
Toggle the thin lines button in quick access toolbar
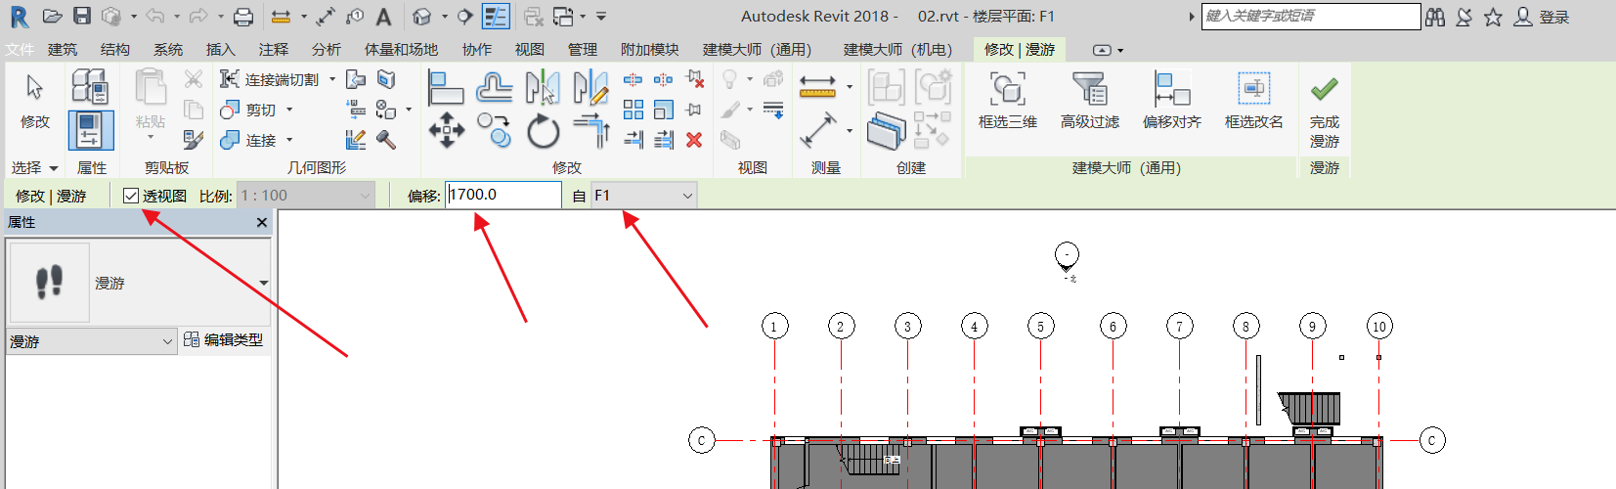coord(496,17)
